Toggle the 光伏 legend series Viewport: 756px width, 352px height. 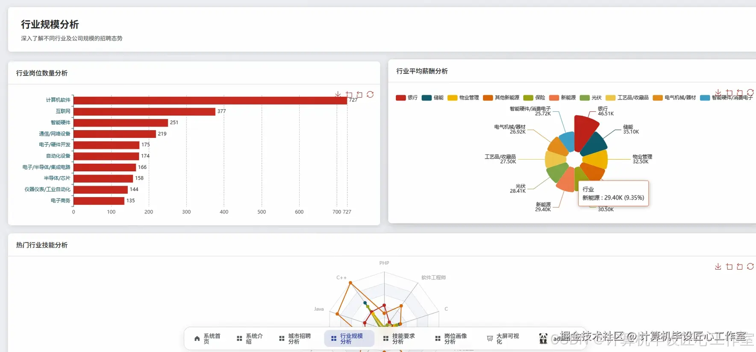590,98
